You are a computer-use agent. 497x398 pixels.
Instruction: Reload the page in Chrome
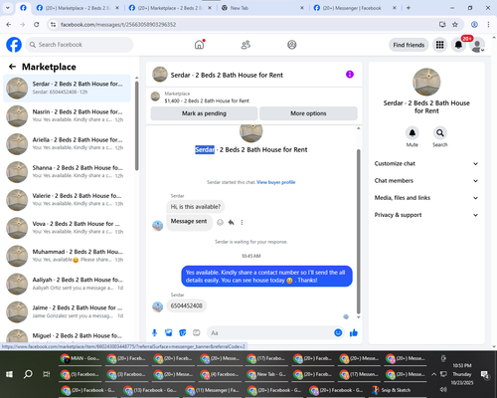click(37, 24)
